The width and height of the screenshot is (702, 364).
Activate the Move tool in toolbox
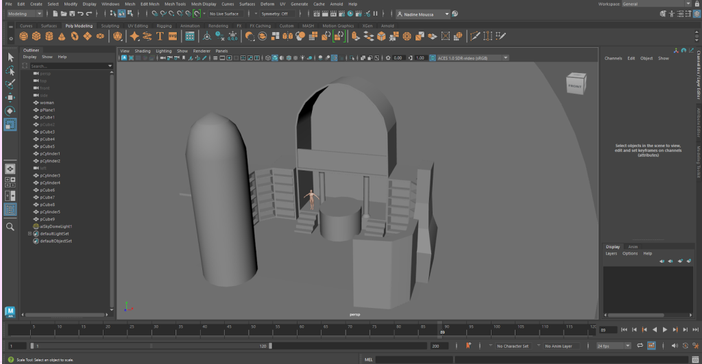[x=10, y=97]
